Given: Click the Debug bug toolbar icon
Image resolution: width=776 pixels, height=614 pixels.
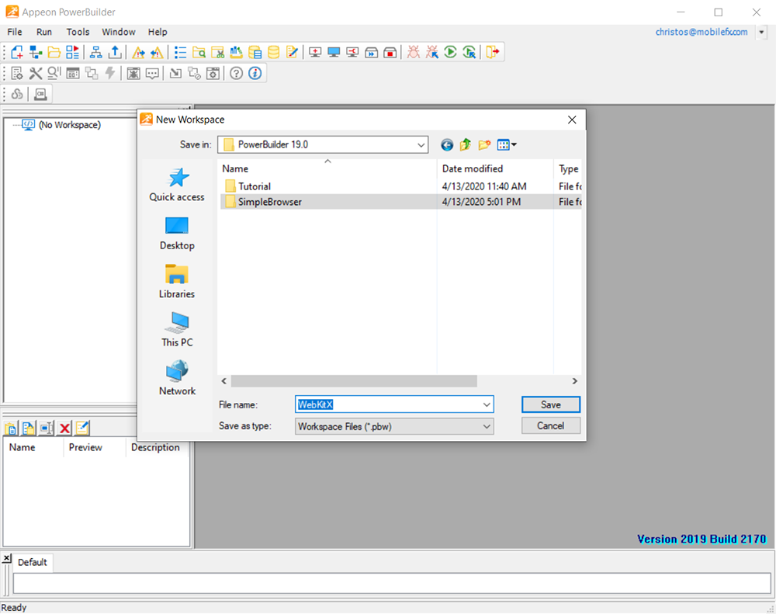Looking at the screenshot, I should coord(414,52).
